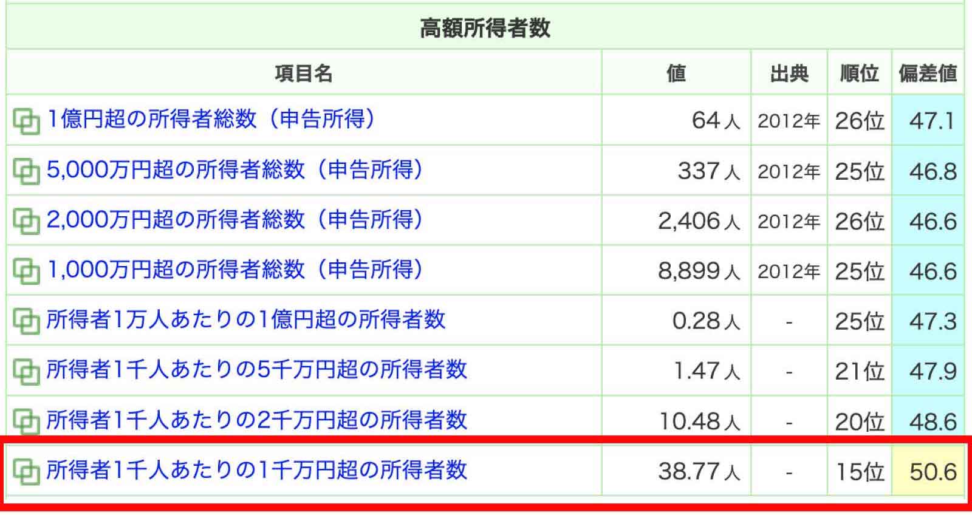This screenshot has width=972, height=515.
Task: Click the value 38.77人
Action: click(x=699, y=471)
